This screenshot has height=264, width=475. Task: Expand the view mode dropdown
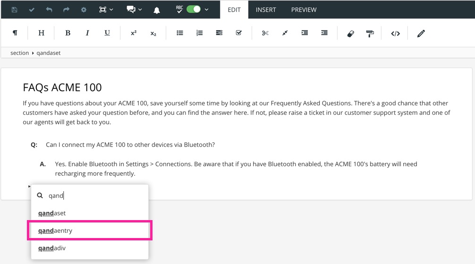click(111, 9)
